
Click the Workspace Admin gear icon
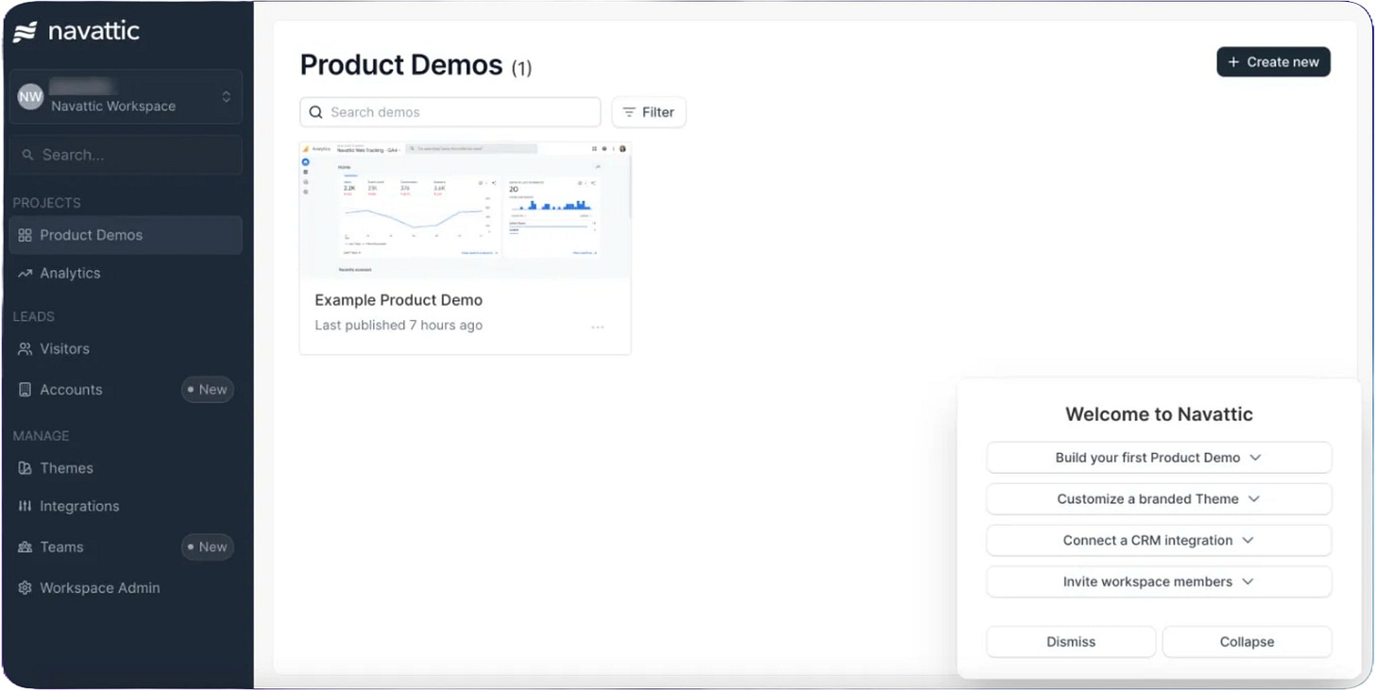[25, 588]
